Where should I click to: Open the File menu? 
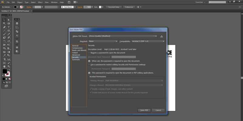pos(8,2)
